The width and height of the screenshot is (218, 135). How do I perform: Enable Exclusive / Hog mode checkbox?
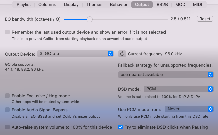click(x=7, y=96)
